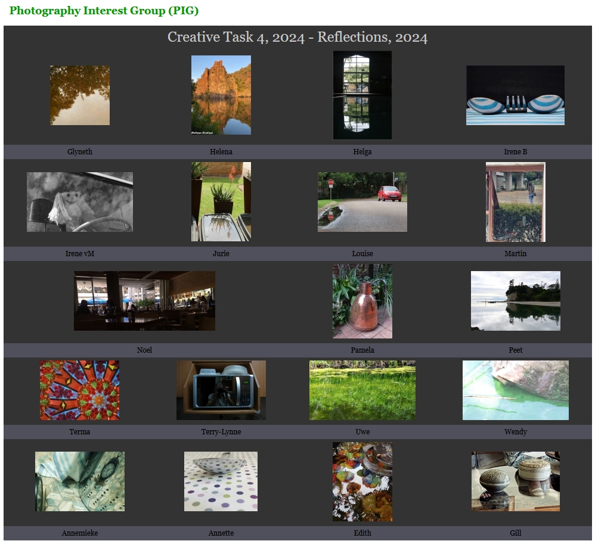
Task: Click the Photography Interest Group (PIG) heading
Action: click(x=104, y=11)
